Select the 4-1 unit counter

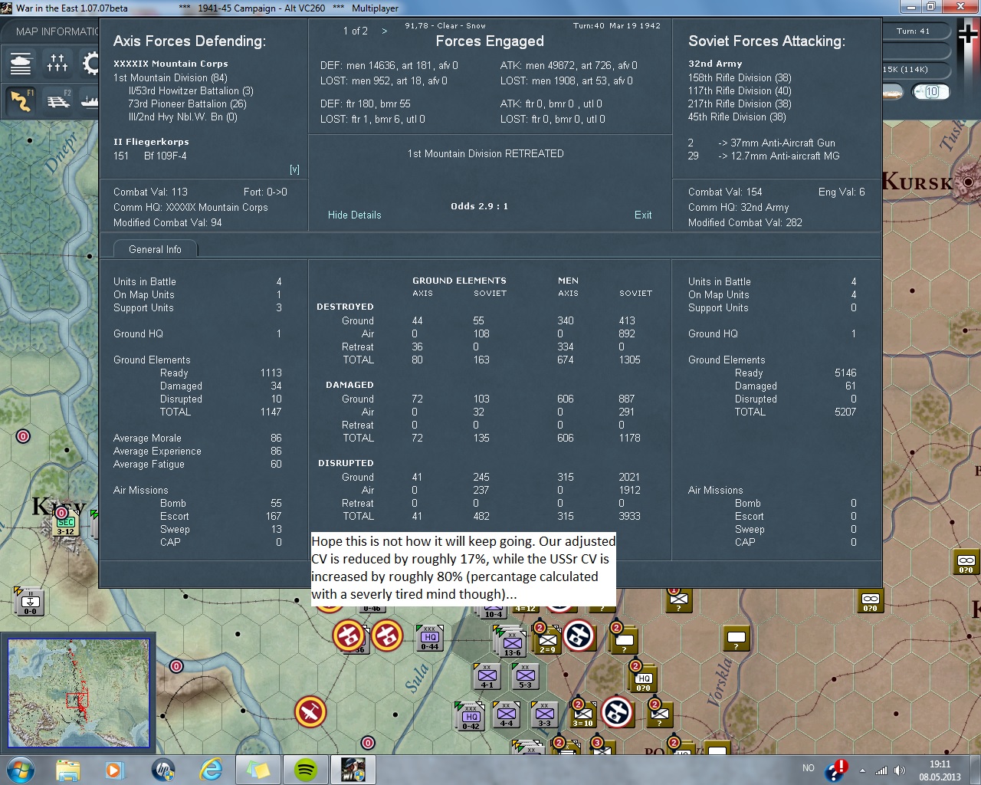(x=487, y=677)
